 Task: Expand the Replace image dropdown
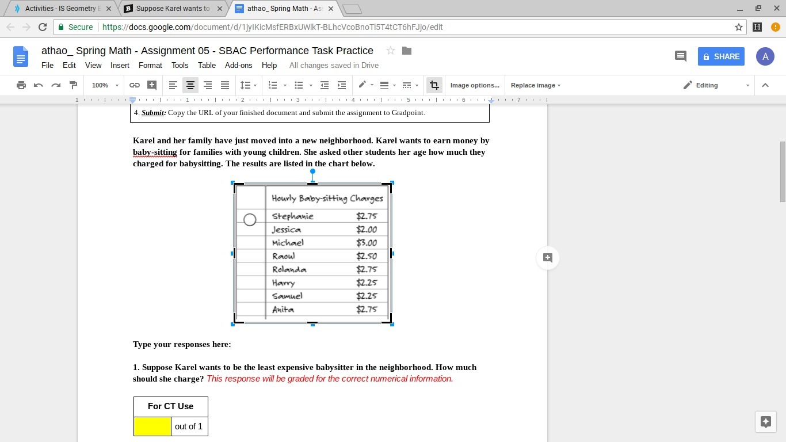click(535, 85)
